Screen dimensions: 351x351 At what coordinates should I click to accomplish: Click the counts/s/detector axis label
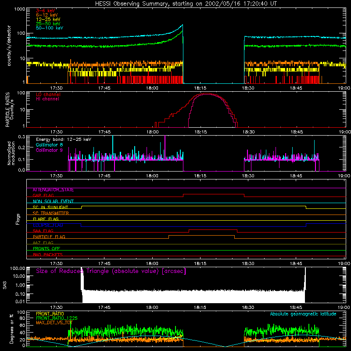pos(9,46)
